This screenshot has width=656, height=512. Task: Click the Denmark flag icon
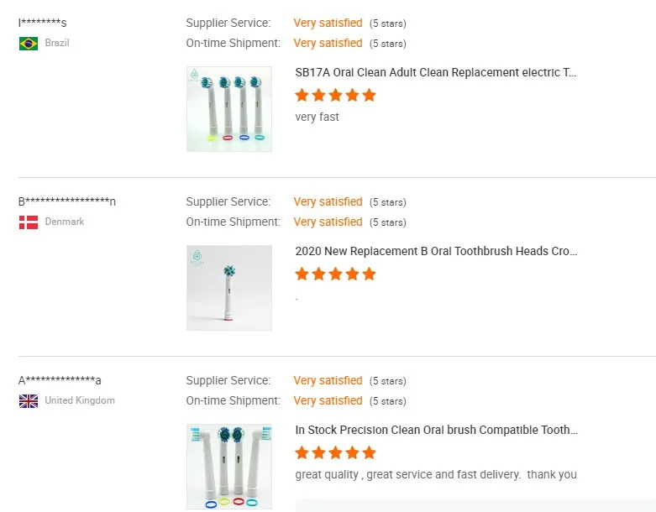point(29,222)
